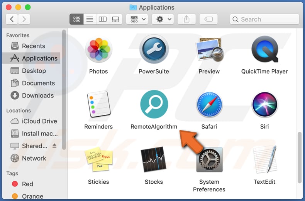
Task: Filter by the Orange tag
Action: click(x=31, y=196)
